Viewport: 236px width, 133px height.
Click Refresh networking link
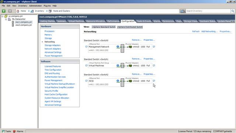tap(196, 31)
